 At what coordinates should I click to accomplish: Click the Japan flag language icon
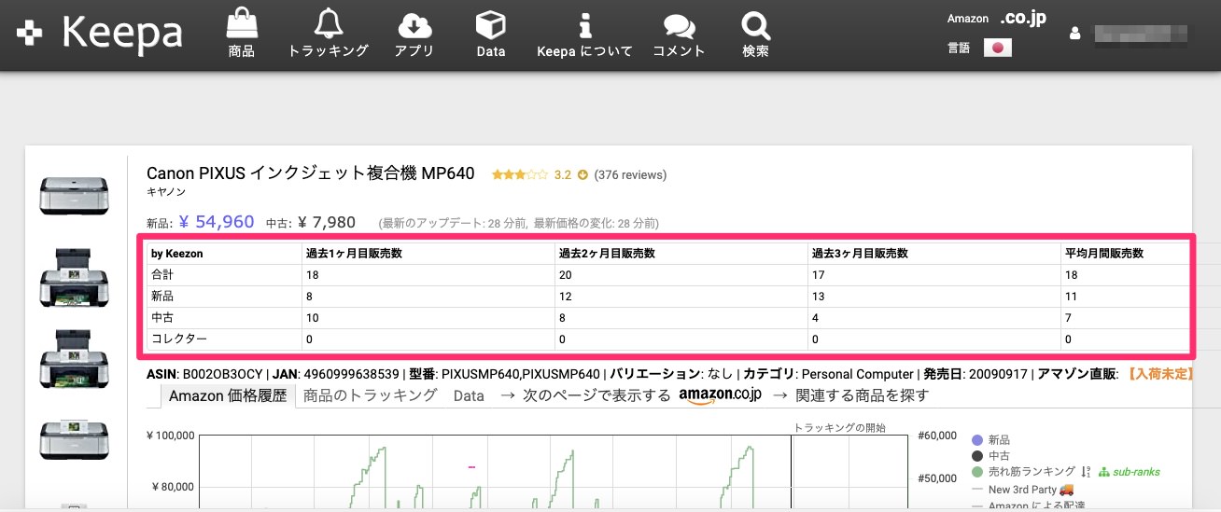click(x=998, y=48)
